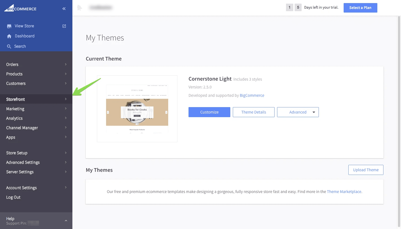This screenshot has height=229, width=401.
Task: Click the Cornerstone Light theme thumbnail
Action: [x=137, y=109]
